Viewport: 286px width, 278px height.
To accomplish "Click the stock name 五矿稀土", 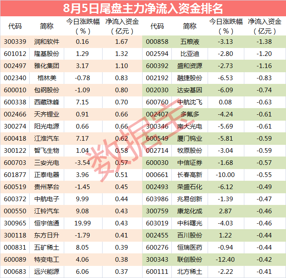I will click(x=47, y=248).
